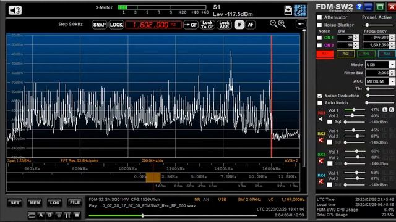Screen dimensions: 396x222
Task: Adjust the AGC Thr threshold slider
Action: tap(368, 89)
